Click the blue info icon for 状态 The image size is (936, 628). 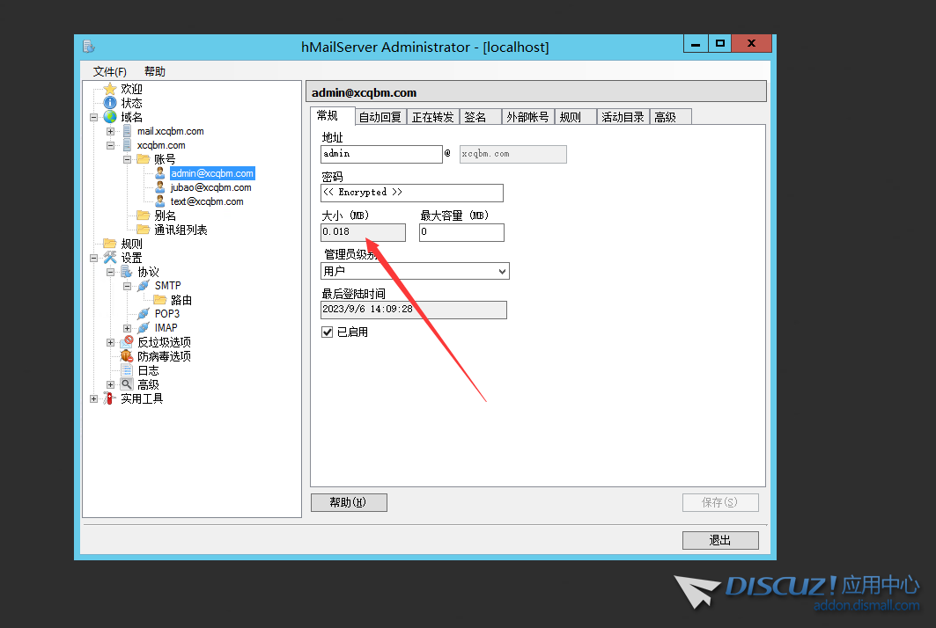click(110, 103)
